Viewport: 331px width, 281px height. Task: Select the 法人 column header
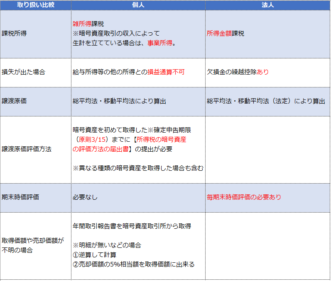(267, 5)
